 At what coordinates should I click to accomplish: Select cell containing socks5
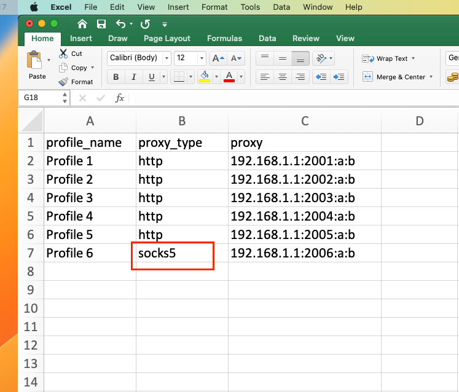[182, 253]
